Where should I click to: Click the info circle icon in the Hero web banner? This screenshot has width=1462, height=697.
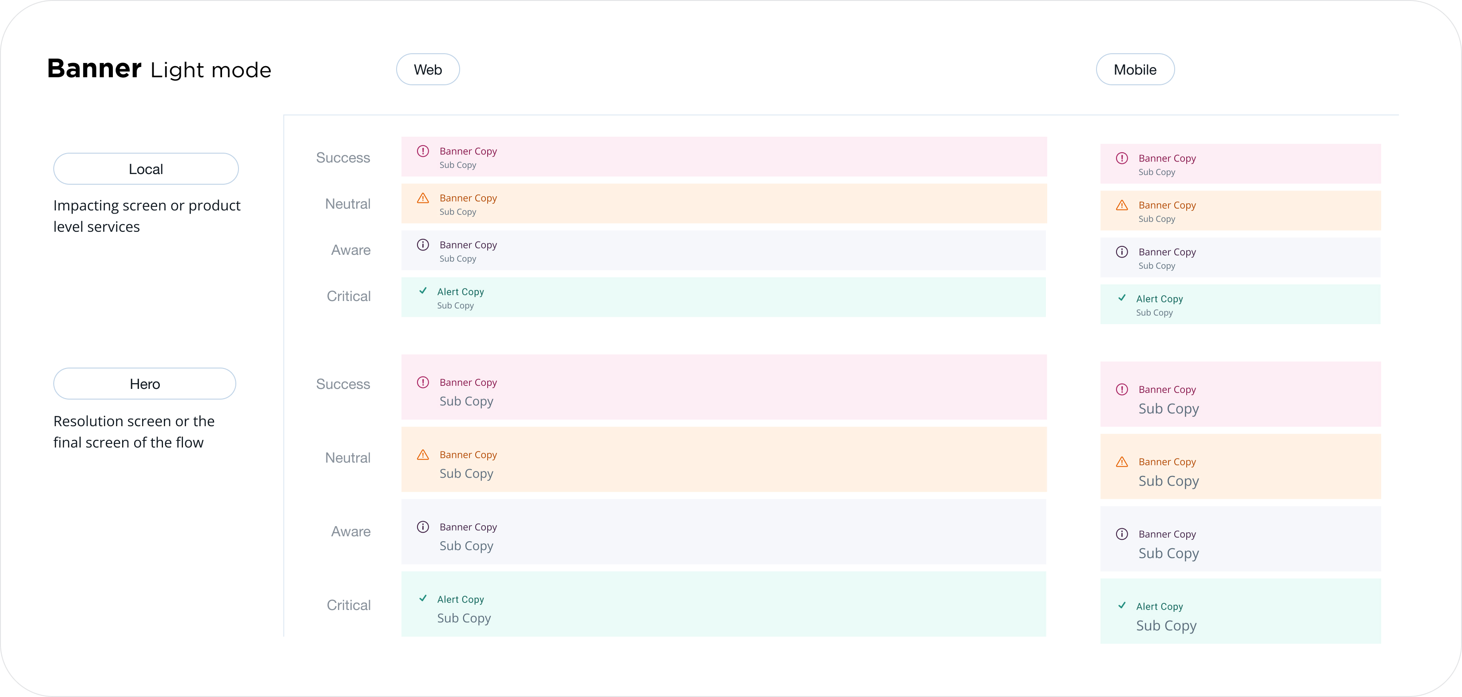pyautogui.click(x=423, y=527)
